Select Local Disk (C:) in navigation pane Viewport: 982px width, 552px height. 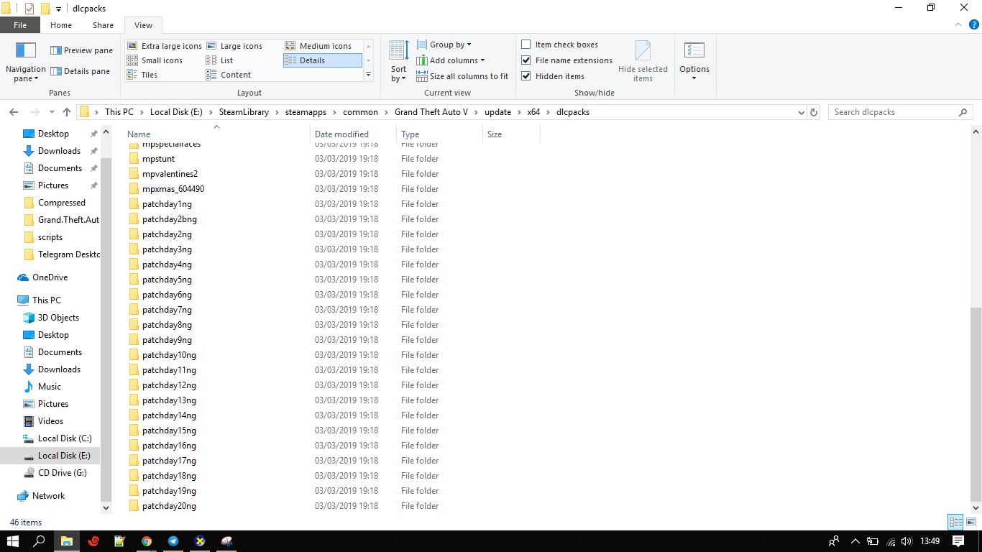pos(65,438)
